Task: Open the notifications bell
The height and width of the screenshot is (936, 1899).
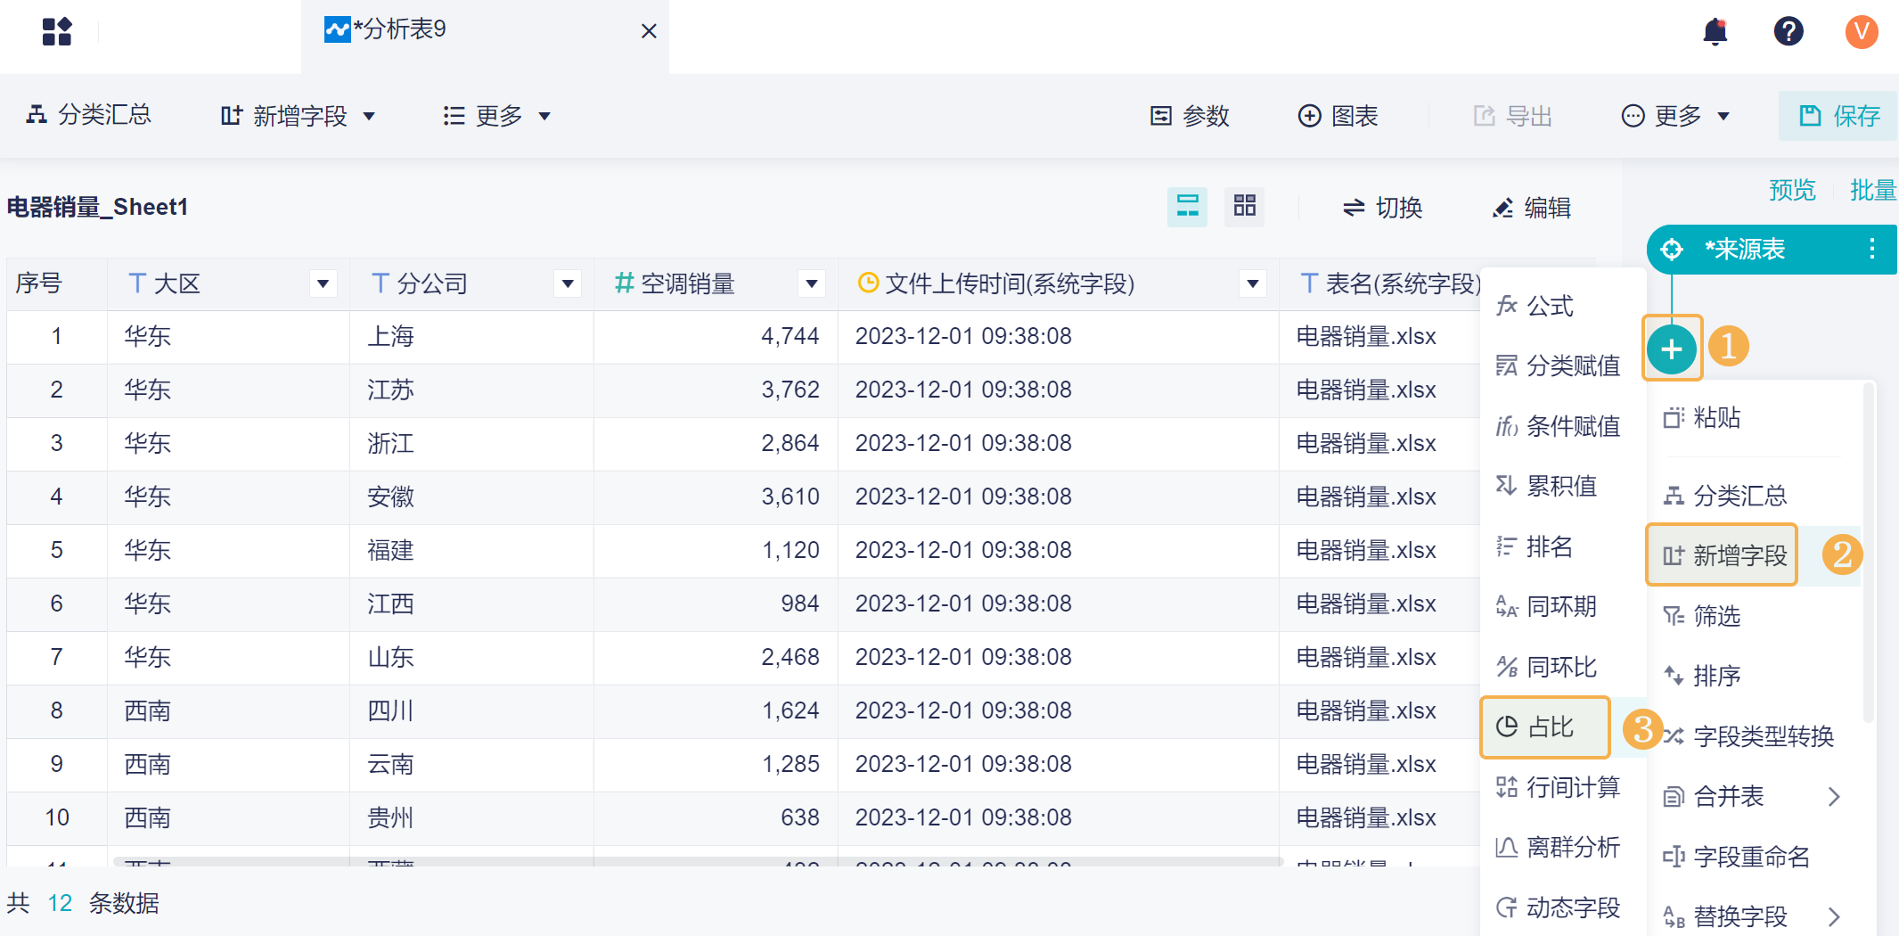Action: (1715, 31)
